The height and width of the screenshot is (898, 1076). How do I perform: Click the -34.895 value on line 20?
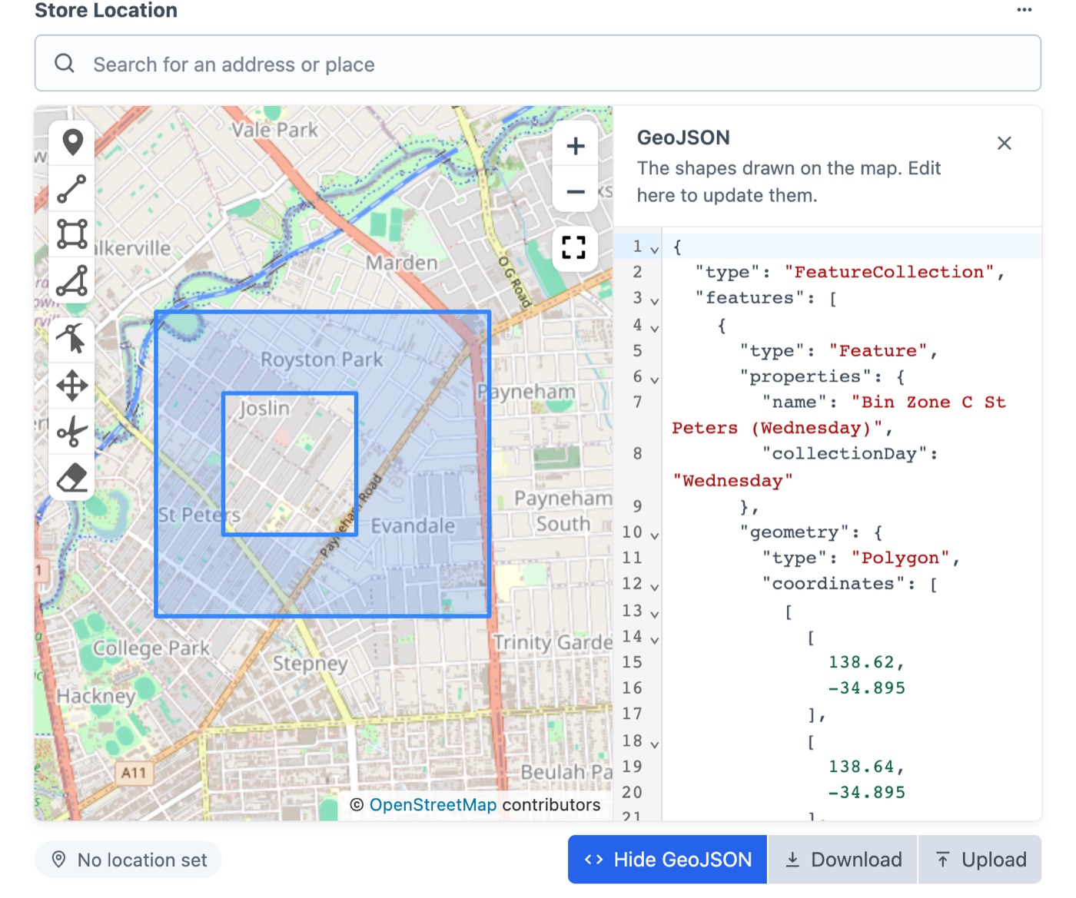pos(867,793)
